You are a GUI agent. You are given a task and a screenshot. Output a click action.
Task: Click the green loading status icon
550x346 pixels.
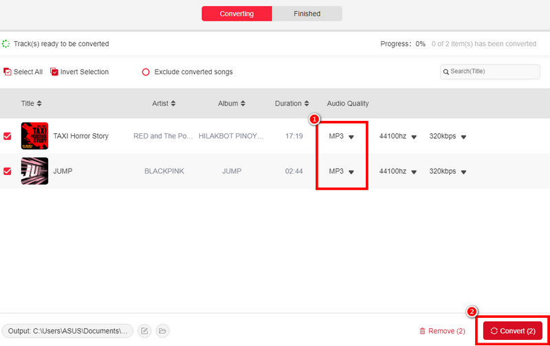click(5, 44)
